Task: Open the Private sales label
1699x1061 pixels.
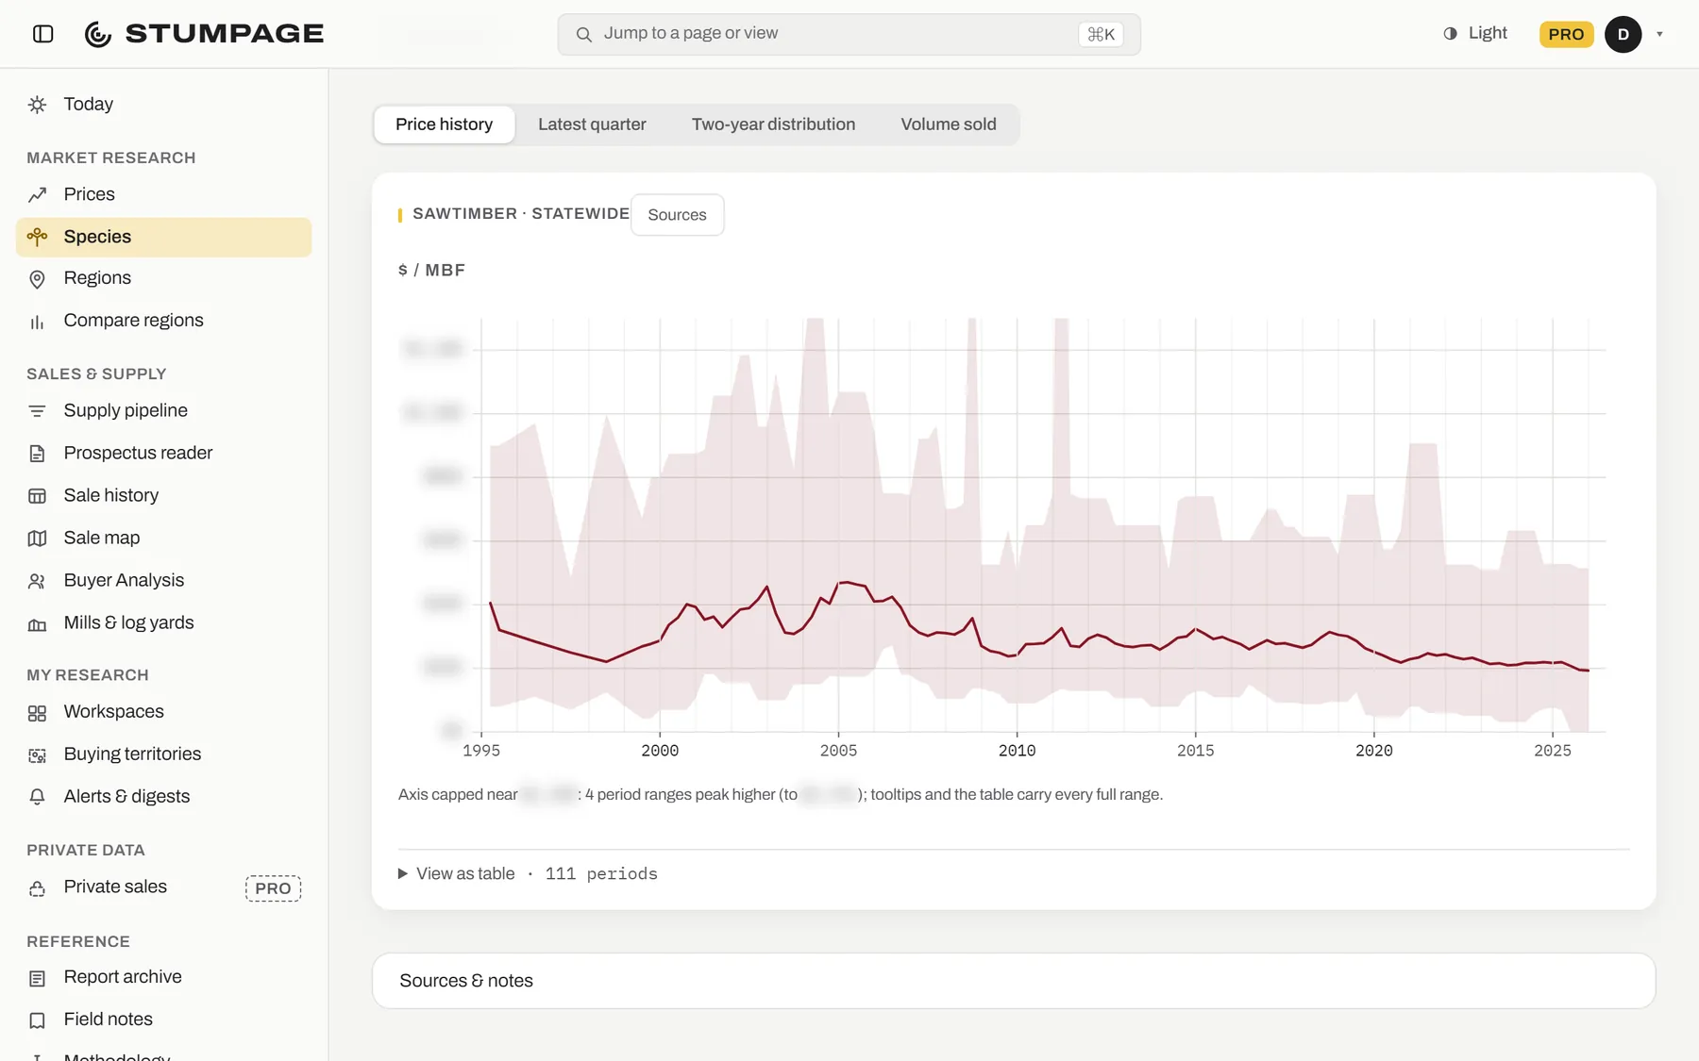Action: 115,887
